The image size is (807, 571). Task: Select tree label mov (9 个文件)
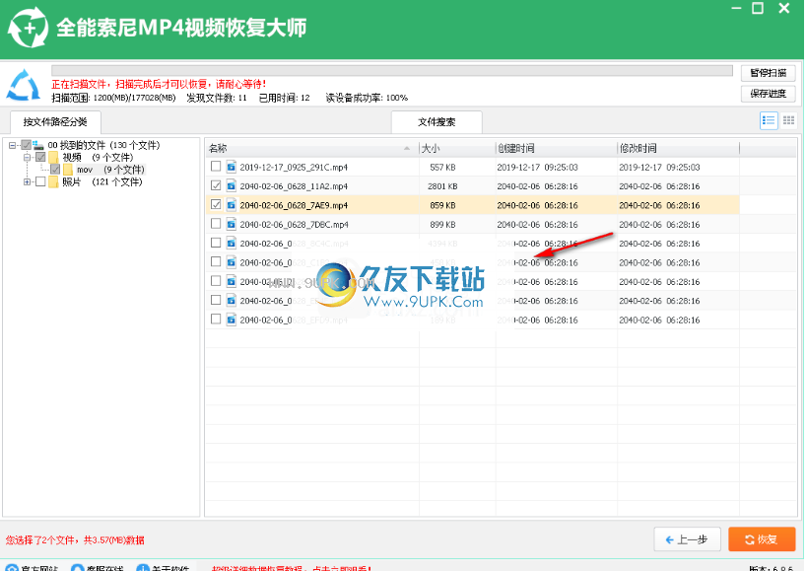click(110, 170)
